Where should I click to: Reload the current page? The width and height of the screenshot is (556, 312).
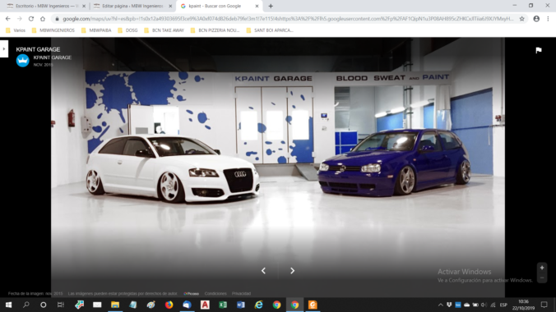click(x=31, y=19)
